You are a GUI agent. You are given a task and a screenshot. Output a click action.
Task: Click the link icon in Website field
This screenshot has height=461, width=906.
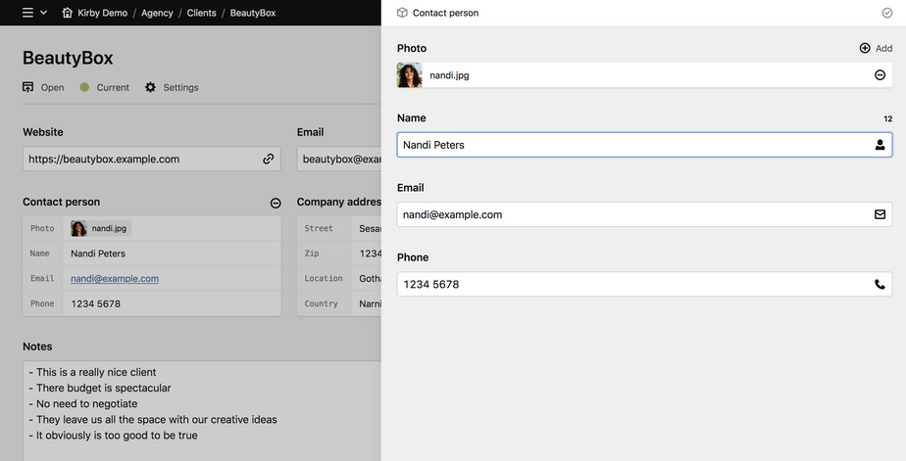(x=268, y=159)
